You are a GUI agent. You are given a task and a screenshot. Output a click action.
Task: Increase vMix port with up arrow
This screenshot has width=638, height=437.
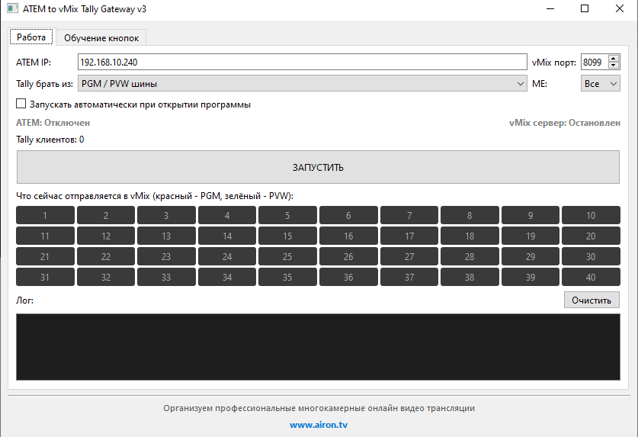click(x=613, y=59)
